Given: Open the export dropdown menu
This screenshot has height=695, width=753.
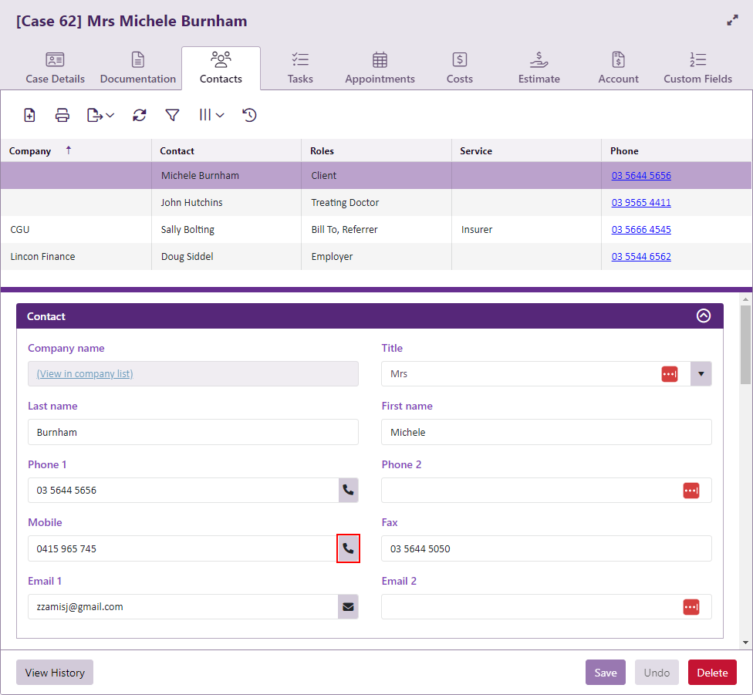Looking at the screenshot, I should 100,115.
